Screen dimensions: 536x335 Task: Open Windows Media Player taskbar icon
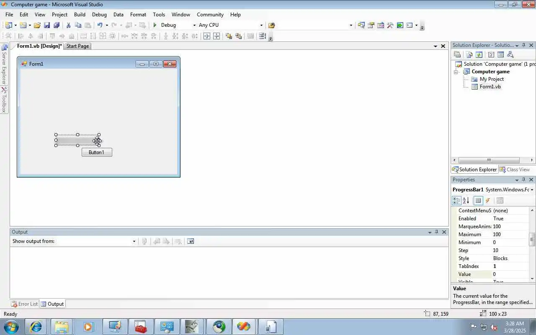click(88, 327)
